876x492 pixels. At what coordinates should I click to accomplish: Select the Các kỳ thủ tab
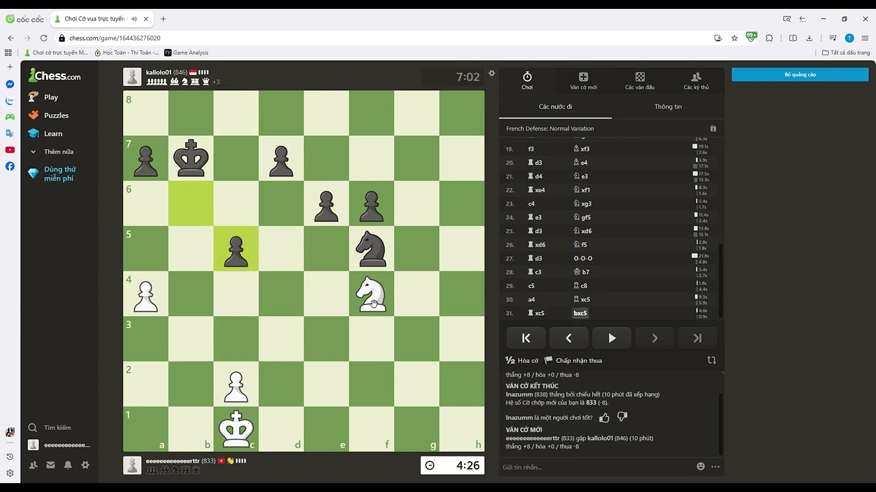(696, 81)
